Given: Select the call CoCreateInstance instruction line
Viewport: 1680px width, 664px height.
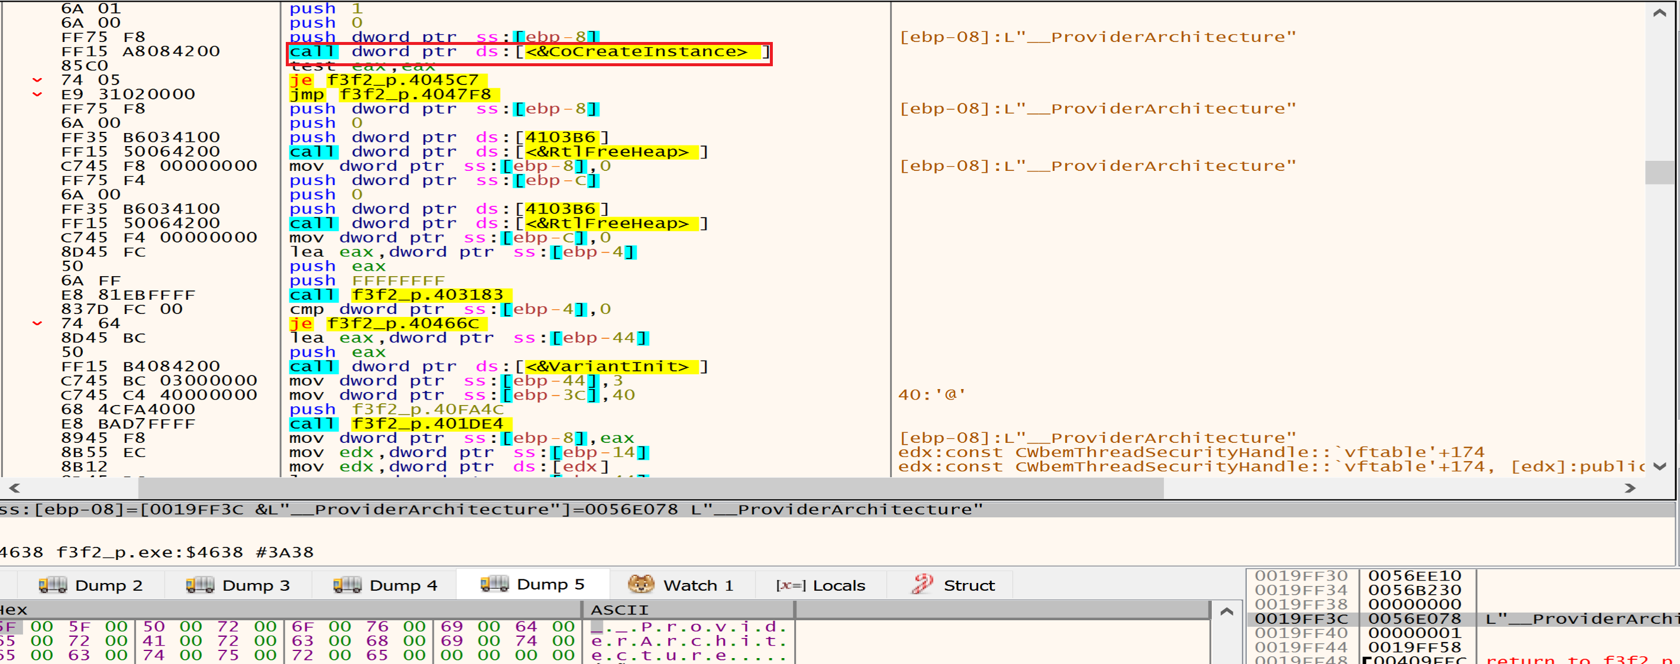Looking at the screenshot, I should (x=528, y=51).
